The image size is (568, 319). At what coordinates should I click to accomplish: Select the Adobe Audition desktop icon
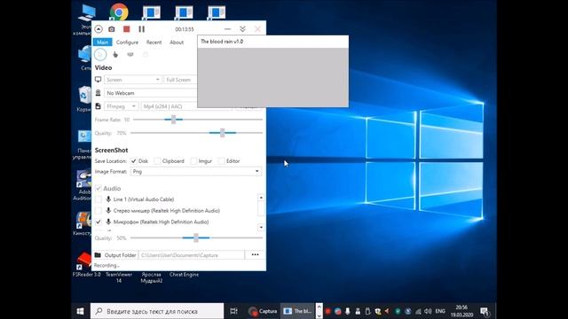pos(83,185)
